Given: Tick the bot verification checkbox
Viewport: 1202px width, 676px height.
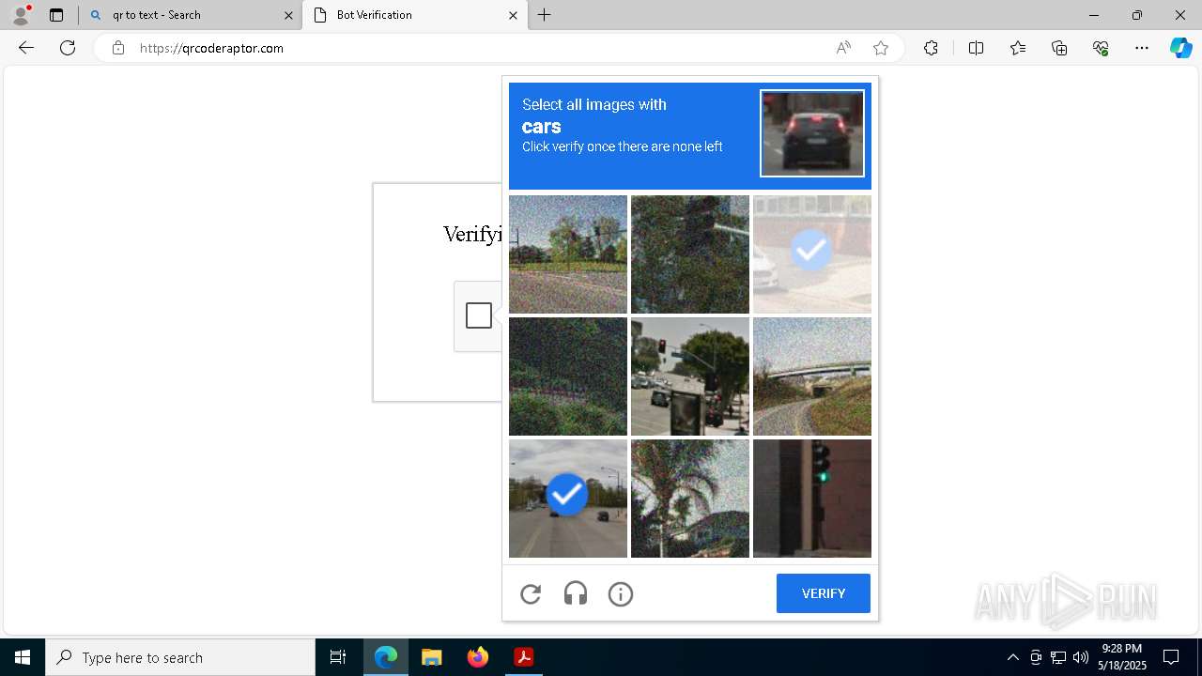Looking at the screenshot, I should point(479,315).
